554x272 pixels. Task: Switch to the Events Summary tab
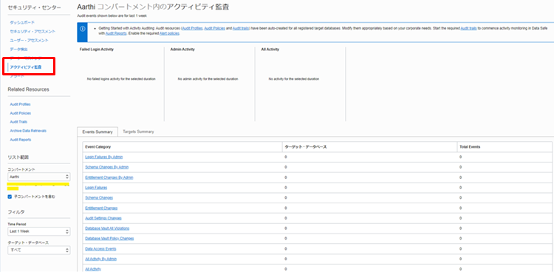coord(98,132)
